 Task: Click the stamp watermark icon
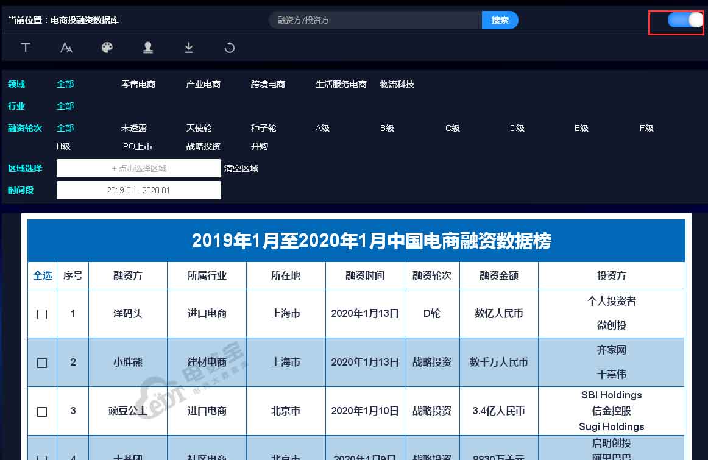click(147, 48)
